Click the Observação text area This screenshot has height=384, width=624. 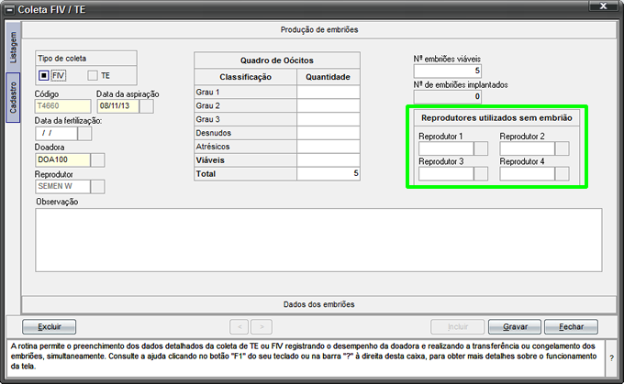tap(318, 240)
